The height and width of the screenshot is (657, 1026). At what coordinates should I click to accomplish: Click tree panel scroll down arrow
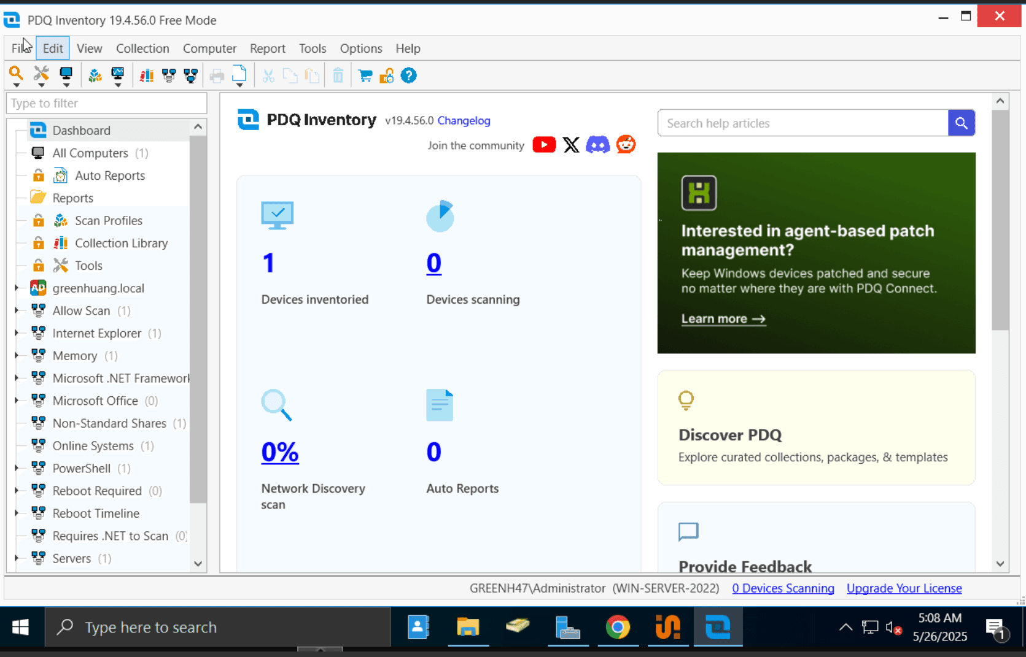198,564
